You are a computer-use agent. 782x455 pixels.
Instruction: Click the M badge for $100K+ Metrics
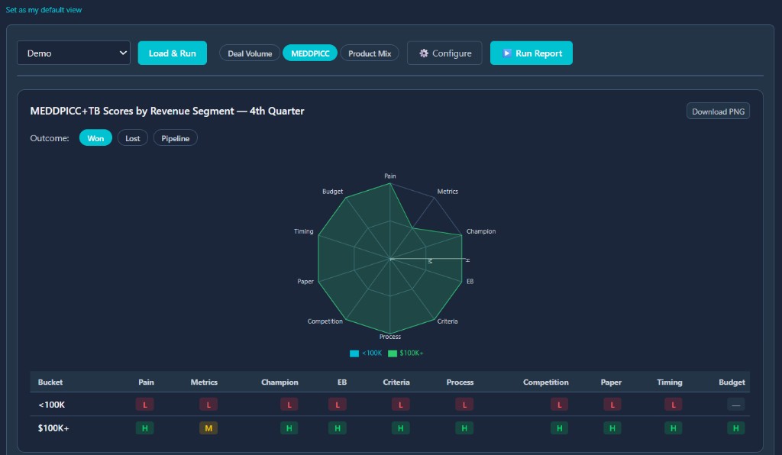(208, 428)
